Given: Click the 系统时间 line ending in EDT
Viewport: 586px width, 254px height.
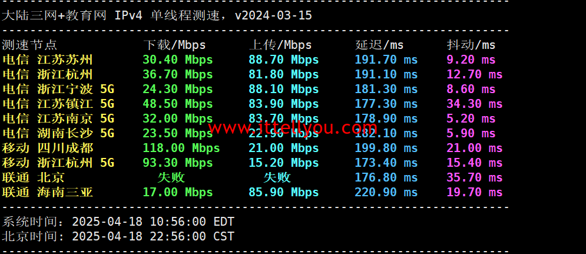Looking at the screenshot, I should pos(118,222).
